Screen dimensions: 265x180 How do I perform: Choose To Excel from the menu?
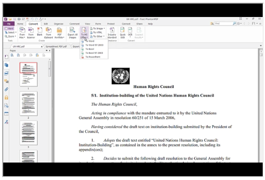(x=94, y=49)
